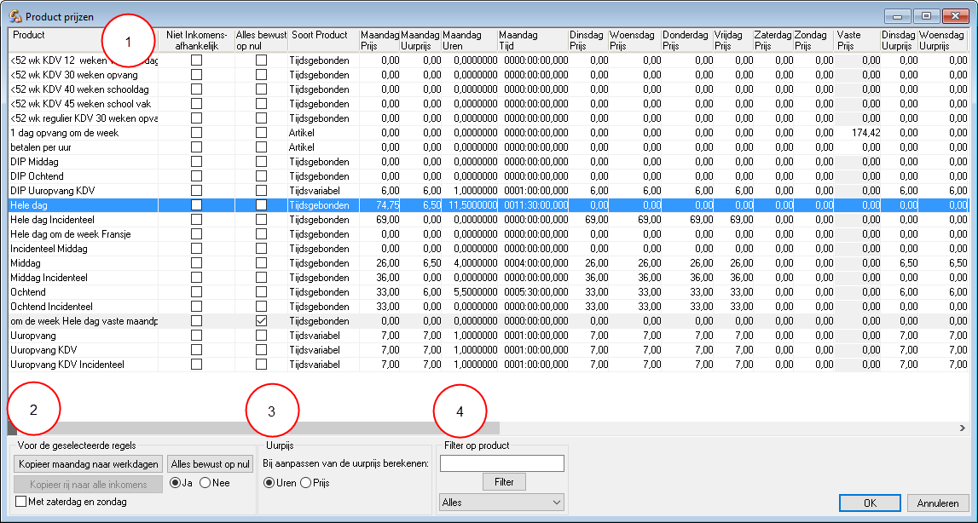Click the 'Alles bewust op nul' button

point(211,463)
